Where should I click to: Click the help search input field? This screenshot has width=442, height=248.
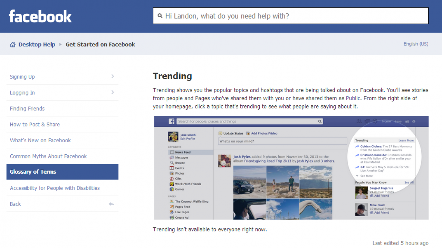(290, 15)
